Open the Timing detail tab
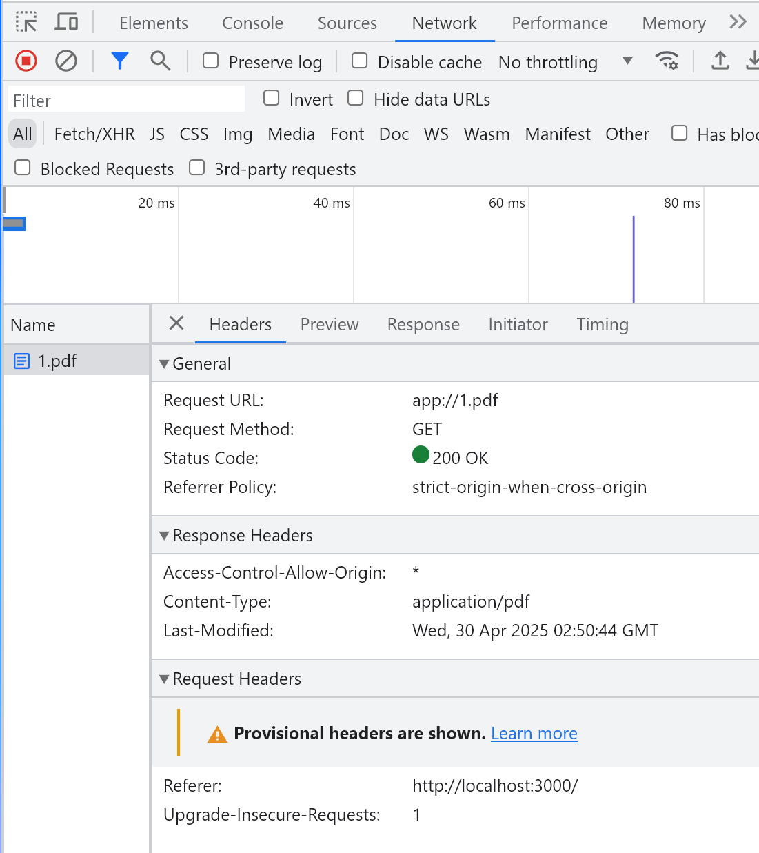Image resolution: width=759 pixels, height=853 pixels. coord(603,324)
